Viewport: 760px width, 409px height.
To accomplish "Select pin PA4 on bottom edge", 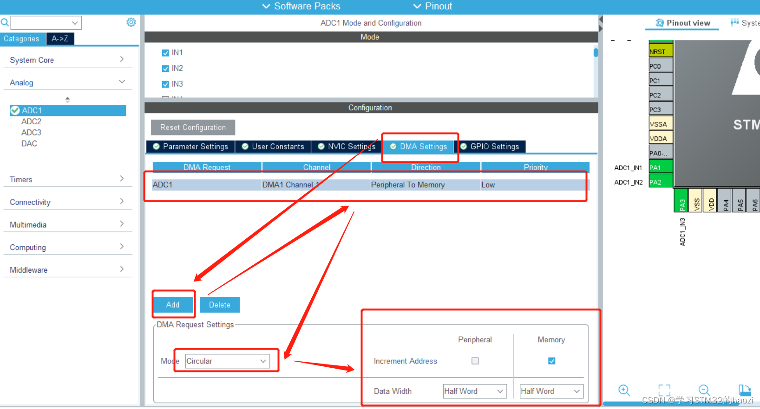I will [x=725, y=200].
